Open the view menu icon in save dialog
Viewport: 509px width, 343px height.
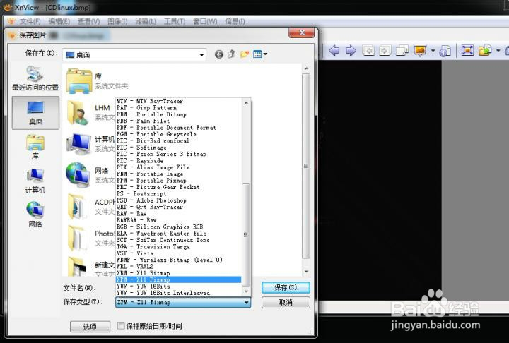pos(257,54)
